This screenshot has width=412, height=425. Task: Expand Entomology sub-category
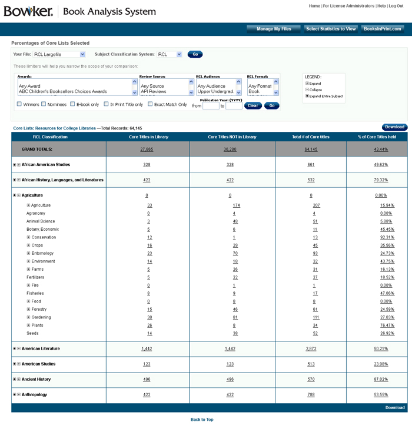coord(28,253)
